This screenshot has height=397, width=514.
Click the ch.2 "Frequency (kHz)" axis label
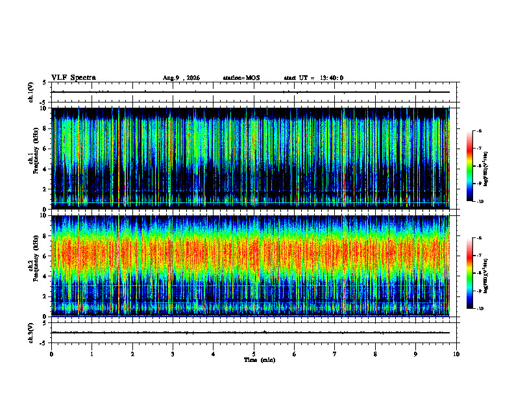[x=36, y=258]
